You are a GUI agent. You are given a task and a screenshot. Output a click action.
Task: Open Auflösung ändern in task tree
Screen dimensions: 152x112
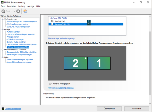click(x=14, y=32)
